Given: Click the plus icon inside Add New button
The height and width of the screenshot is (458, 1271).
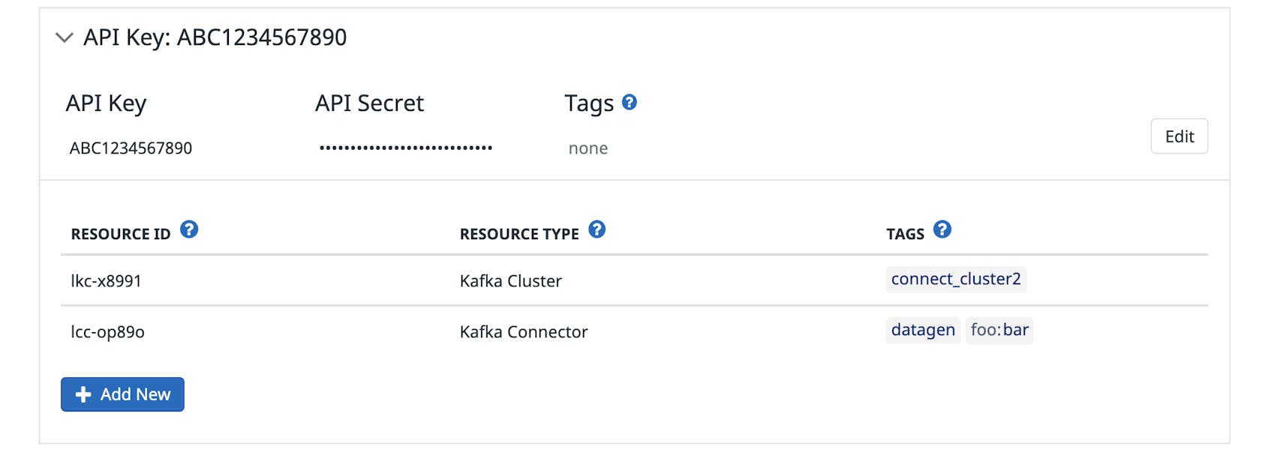Looking at the screenshot, I should [83, 394].
